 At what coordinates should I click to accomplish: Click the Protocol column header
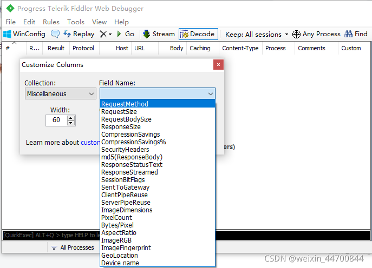click(83, 48)
